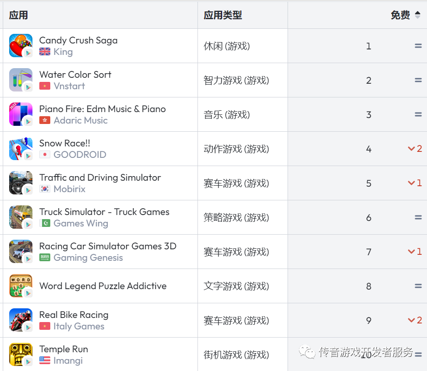Click the unchanged rank symbol for Water Color Sort

point(418,81)
